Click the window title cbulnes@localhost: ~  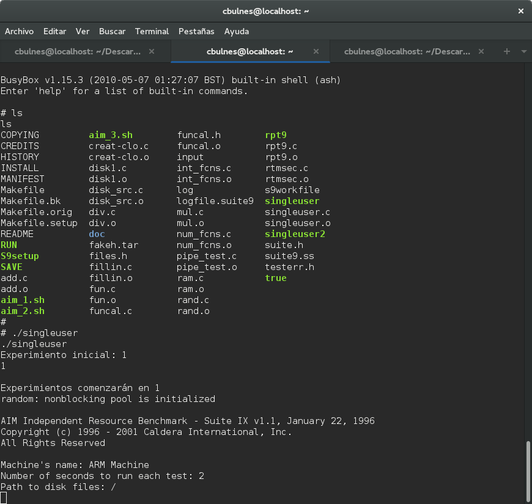pos(265,11)
